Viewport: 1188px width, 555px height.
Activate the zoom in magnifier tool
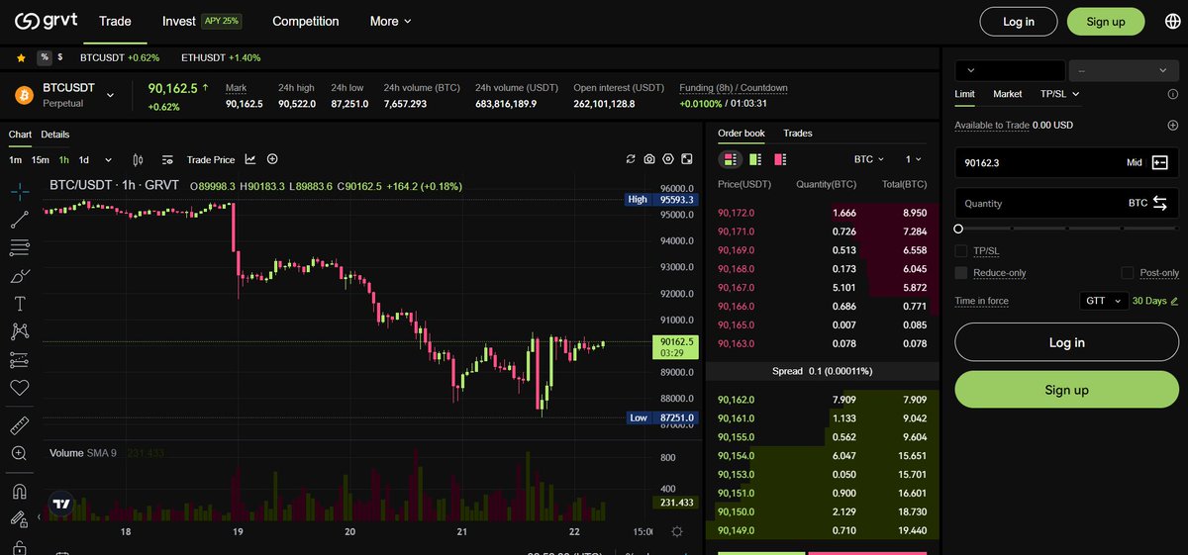click(20, 453)
